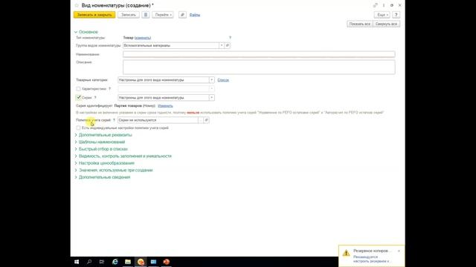Image resolution: width=476 pixels, height=267 pixels.
Task: Toggle 'Есть индивидуальные настройки политик учета серий' checkbox
Action: [x=78, y=128]
